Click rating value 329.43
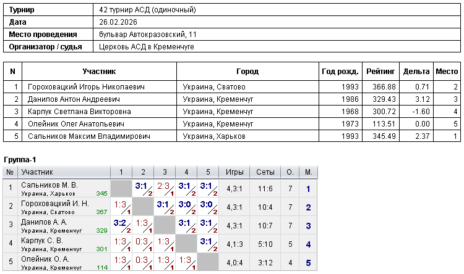The height and width of the screenshot is (274, 464). click(384, 99)
